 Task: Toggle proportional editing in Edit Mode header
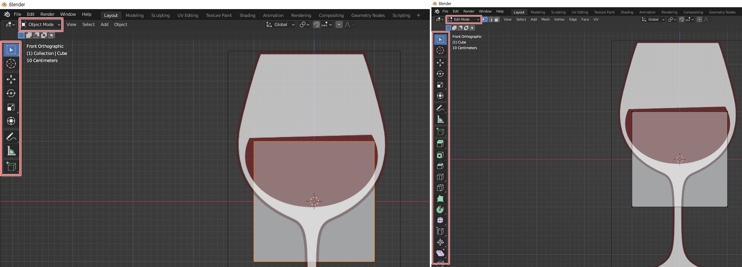(700, 19)
